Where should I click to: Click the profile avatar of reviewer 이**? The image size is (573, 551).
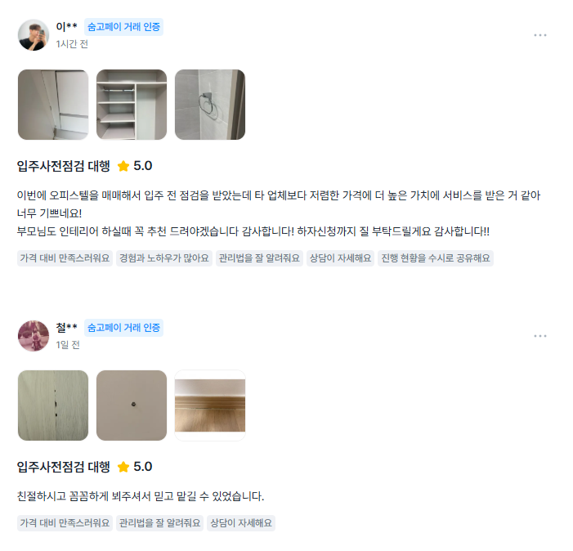click(x=34, y=35)
